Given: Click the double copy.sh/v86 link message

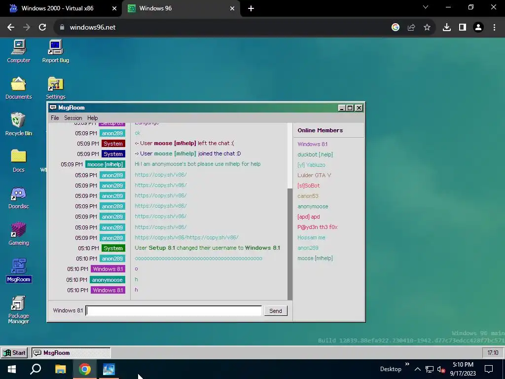Looking at the screenshot, I should point(186,237).
